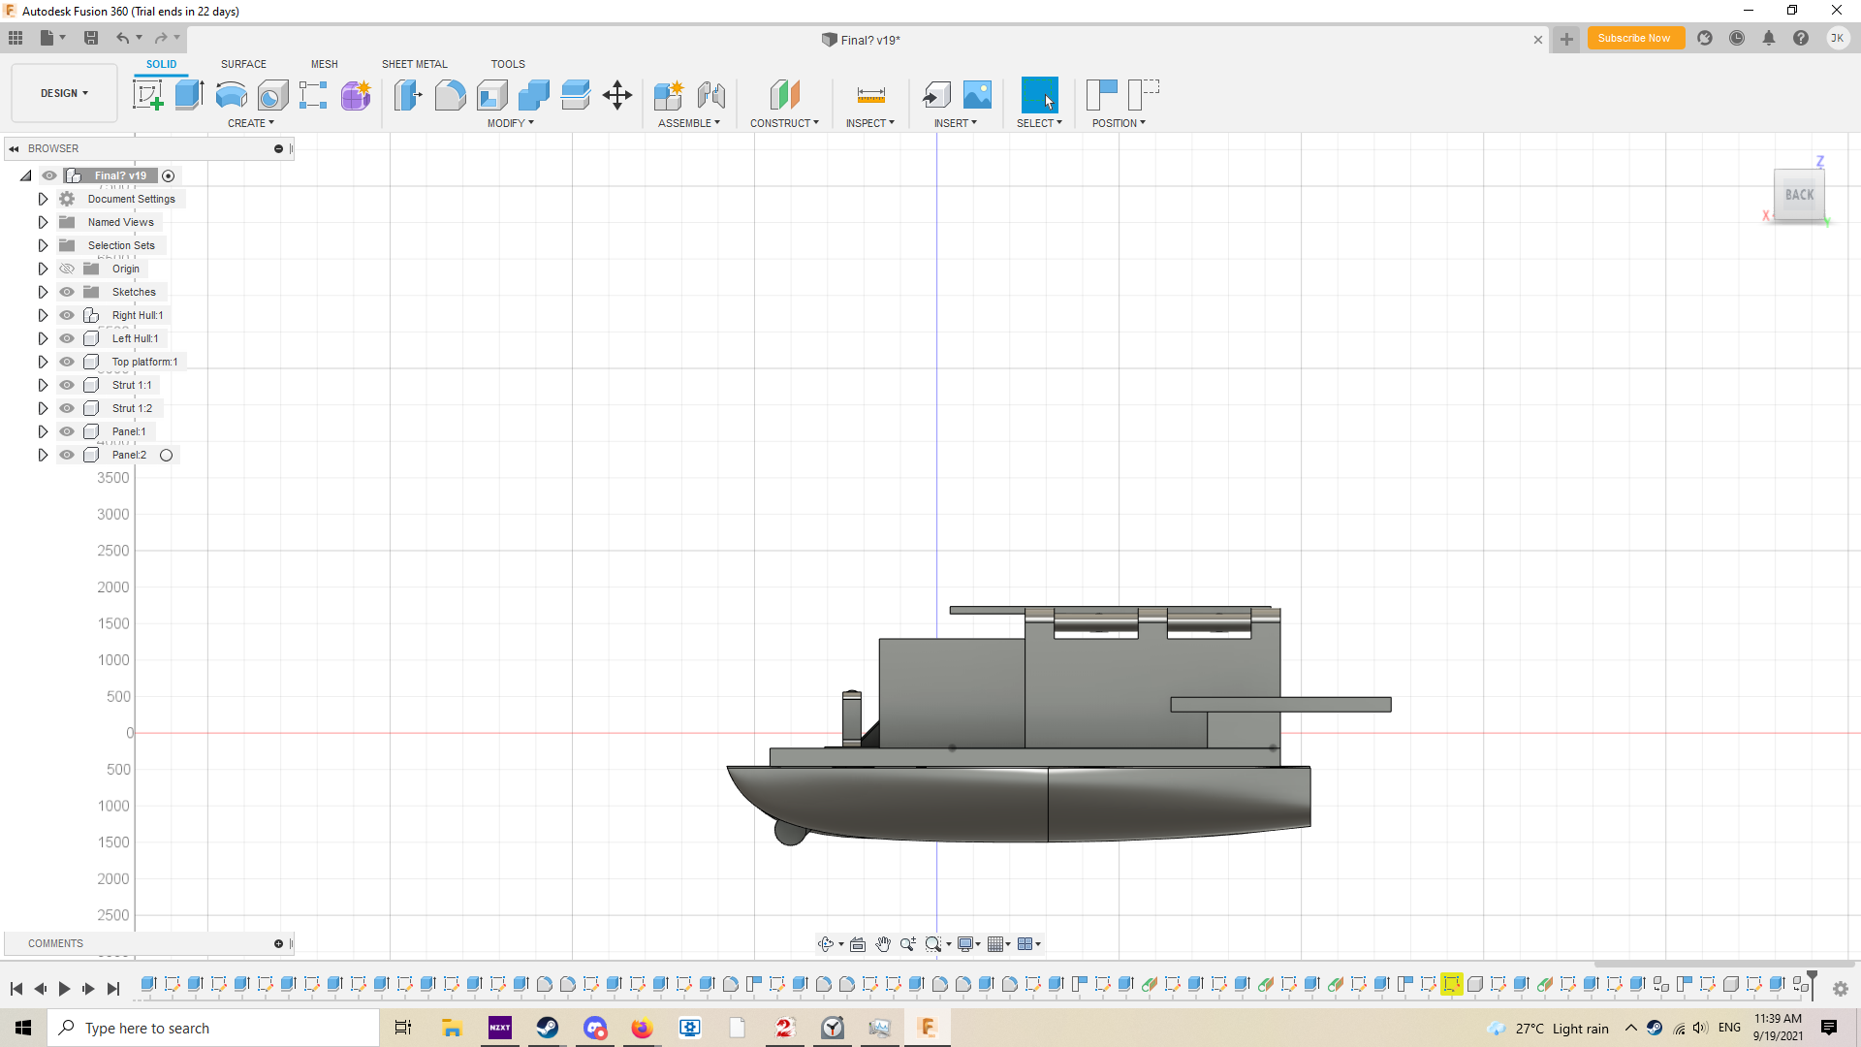Viewport: 1861px width, 1047px height.
Task: Activate Panel:2 component radio button
Action: pyautogui.click(x=166, y=456)
